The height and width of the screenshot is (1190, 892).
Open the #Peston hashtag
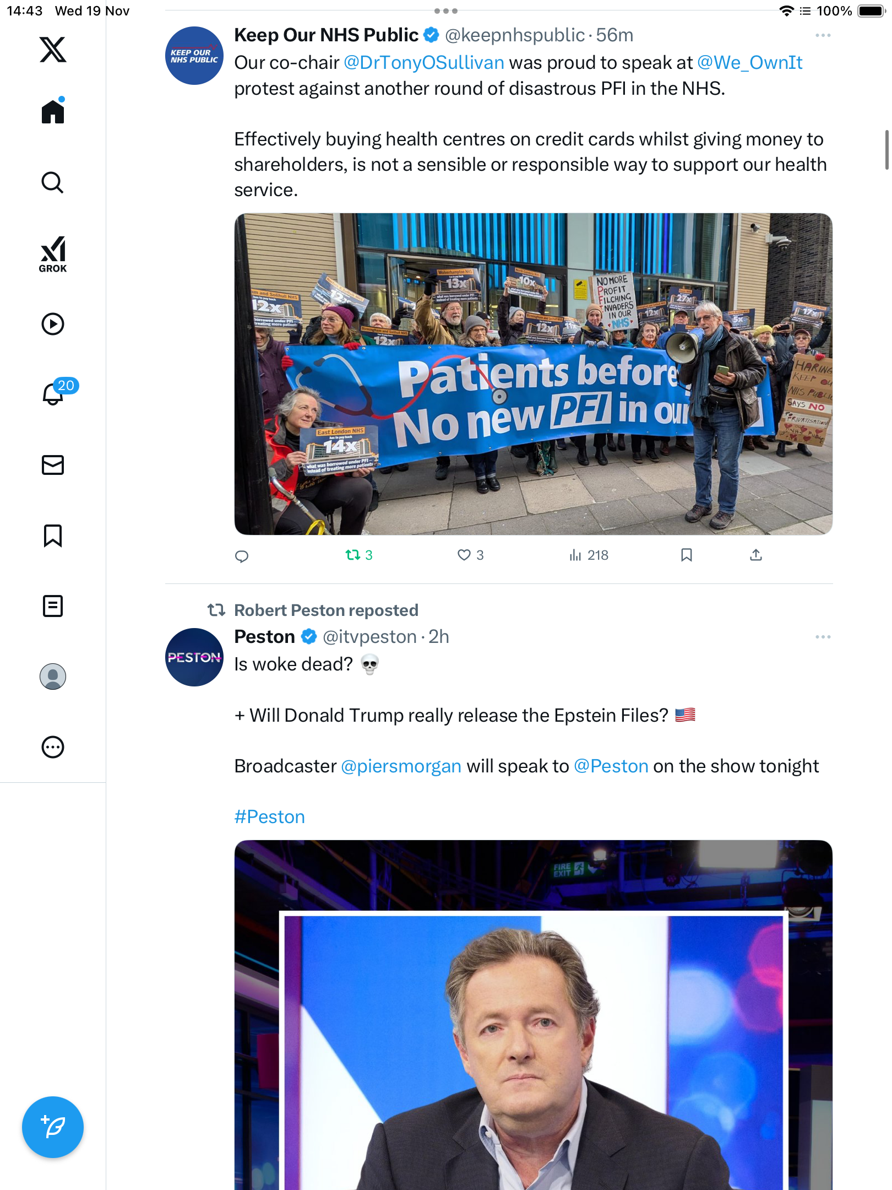tap(269, 816)
